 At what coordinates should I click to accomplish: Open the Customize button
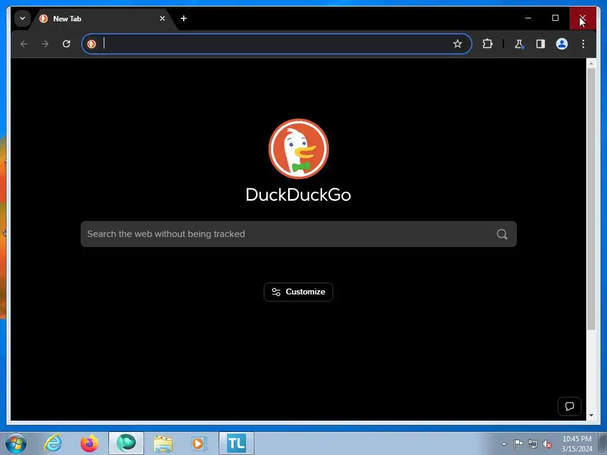point(298,291)
